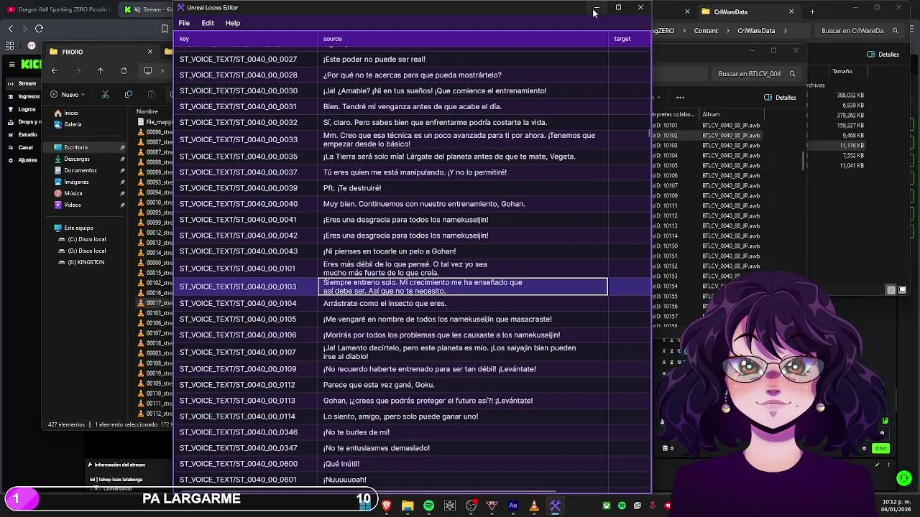Click Content breadcrumb in Explorer address bar
The height and width of the screenshot is (517, 920).
pyautogui.click(x=706, y=31)
